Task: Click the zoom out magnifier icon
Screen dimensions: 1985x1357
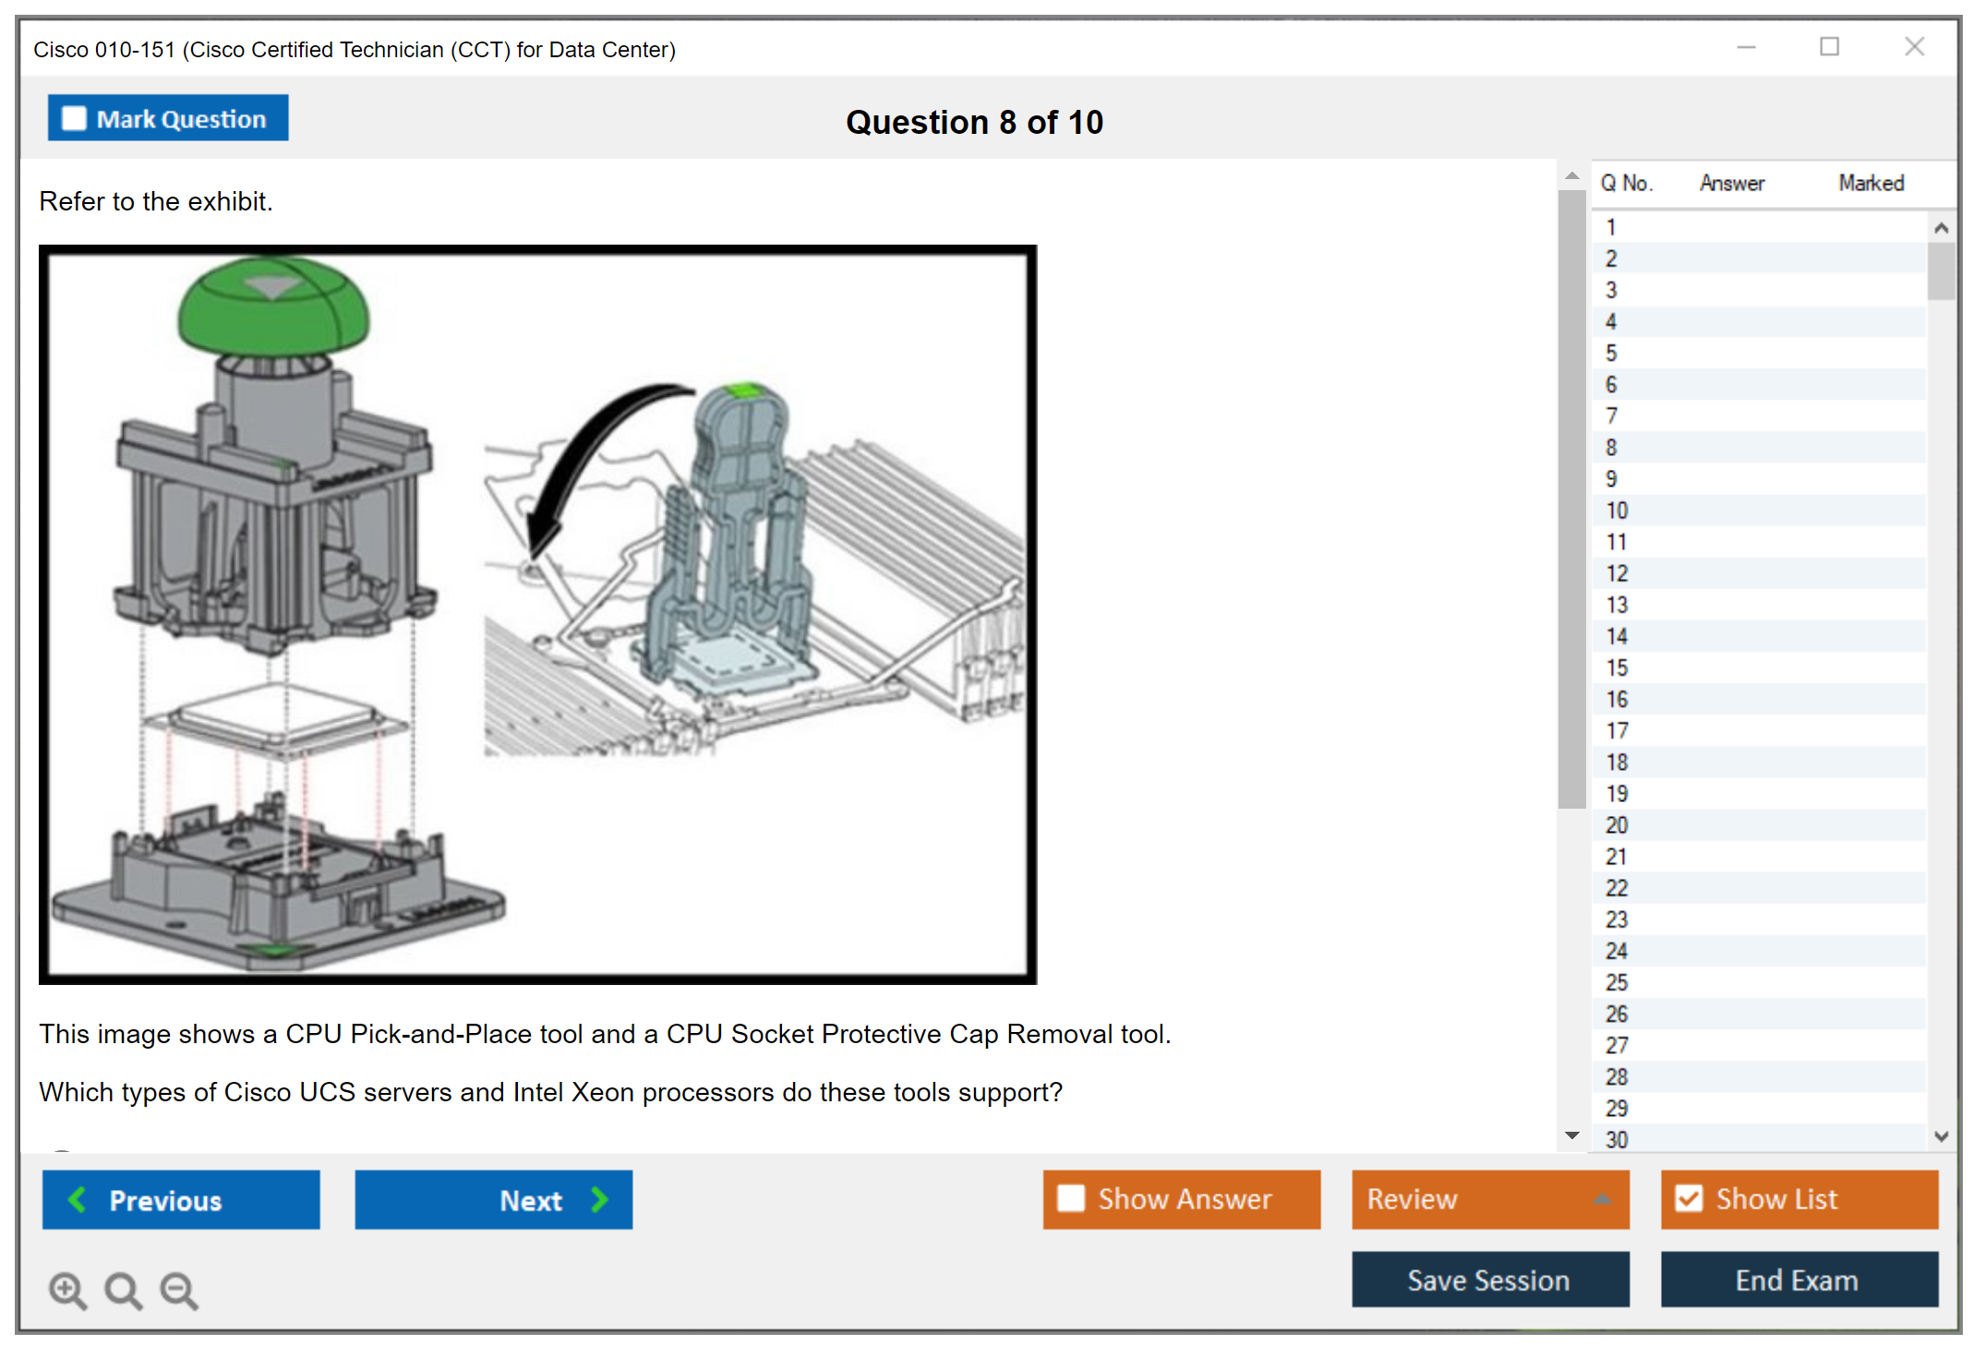Action: pos(178,1290)
